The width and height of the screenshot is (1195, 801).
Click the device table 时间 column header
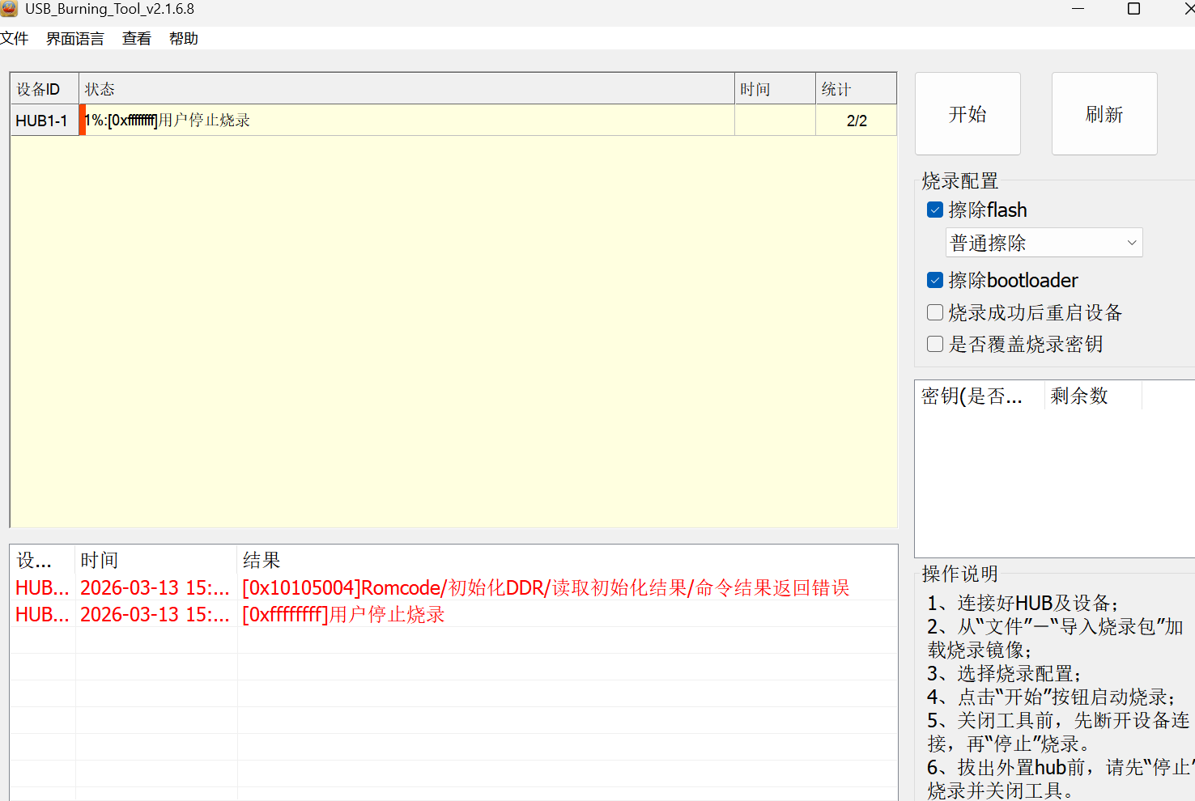[775, 89]
